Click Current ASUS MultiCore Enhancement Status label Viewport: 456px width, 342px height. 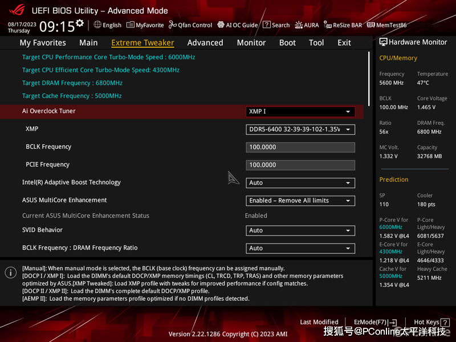tap(85, 215)
